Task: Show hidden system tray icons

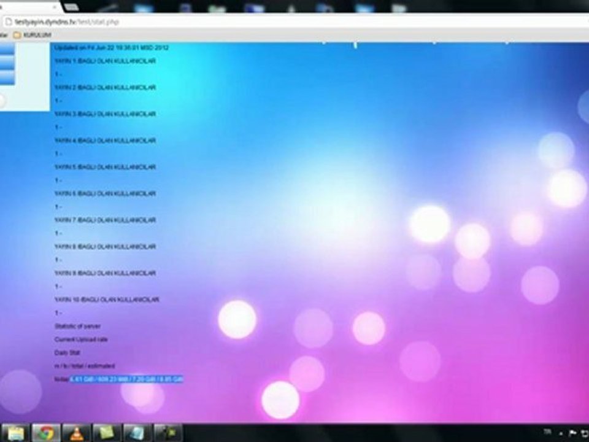Action: [x=561, y=434]
